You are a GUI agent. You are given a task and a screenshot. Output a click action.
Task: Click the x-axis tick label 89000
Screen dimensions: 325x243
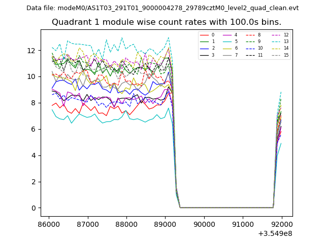[x=166, y=224]
